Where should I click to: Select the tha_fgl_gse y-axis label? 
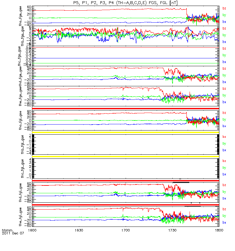[20, 120]
